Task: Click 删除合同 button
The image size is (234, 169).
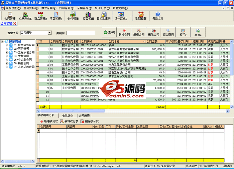Action: tap(153, 32)
